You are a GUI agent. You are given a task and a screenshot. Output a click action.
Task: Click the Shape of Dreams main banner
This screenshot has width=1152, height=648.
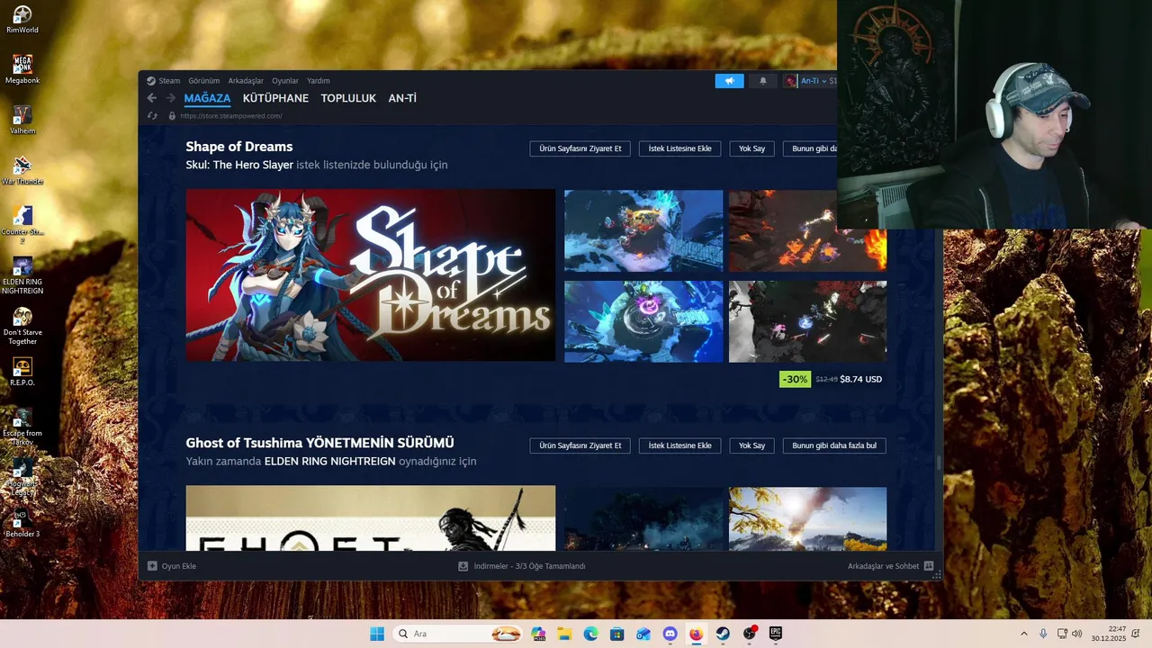pyautogui.click(x=371, y=275)
